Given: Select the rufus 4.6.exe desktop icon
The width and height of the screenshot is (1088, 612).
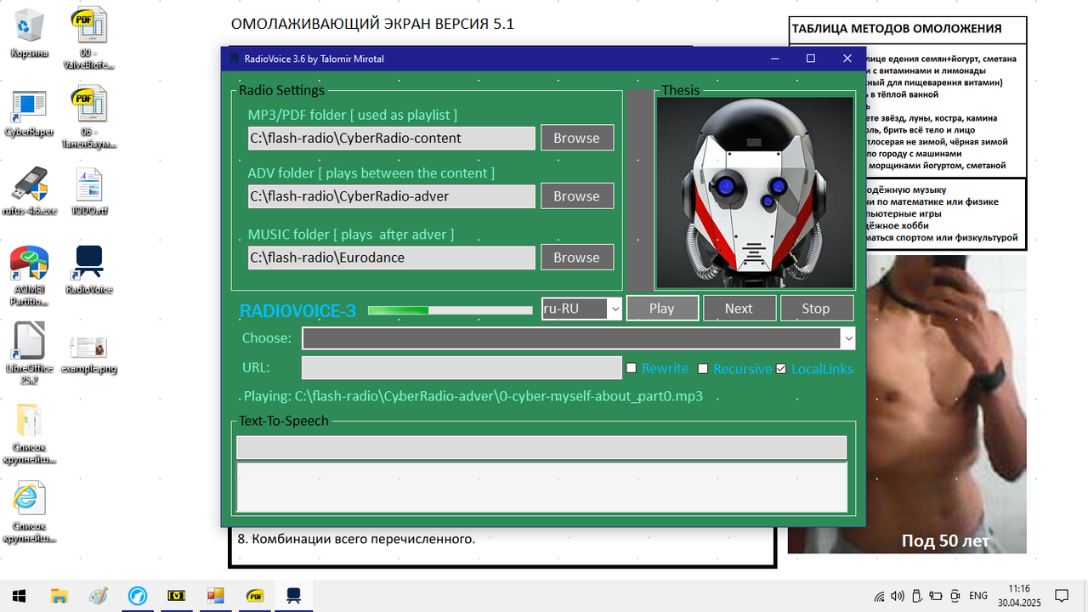Looking at the screenshot, I should point(29,191).
